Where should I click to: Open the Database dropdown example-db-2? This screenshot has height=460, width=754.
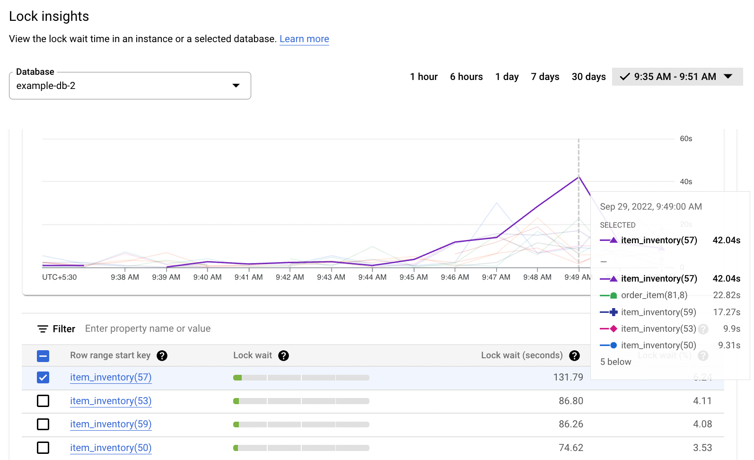click(x=130, y=86)
